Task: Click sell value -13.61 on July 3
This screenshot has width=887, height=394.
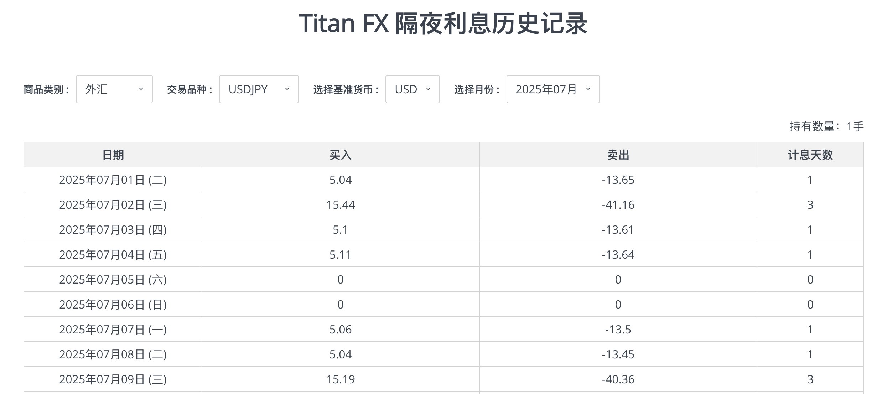Action: tap(618, 230)
